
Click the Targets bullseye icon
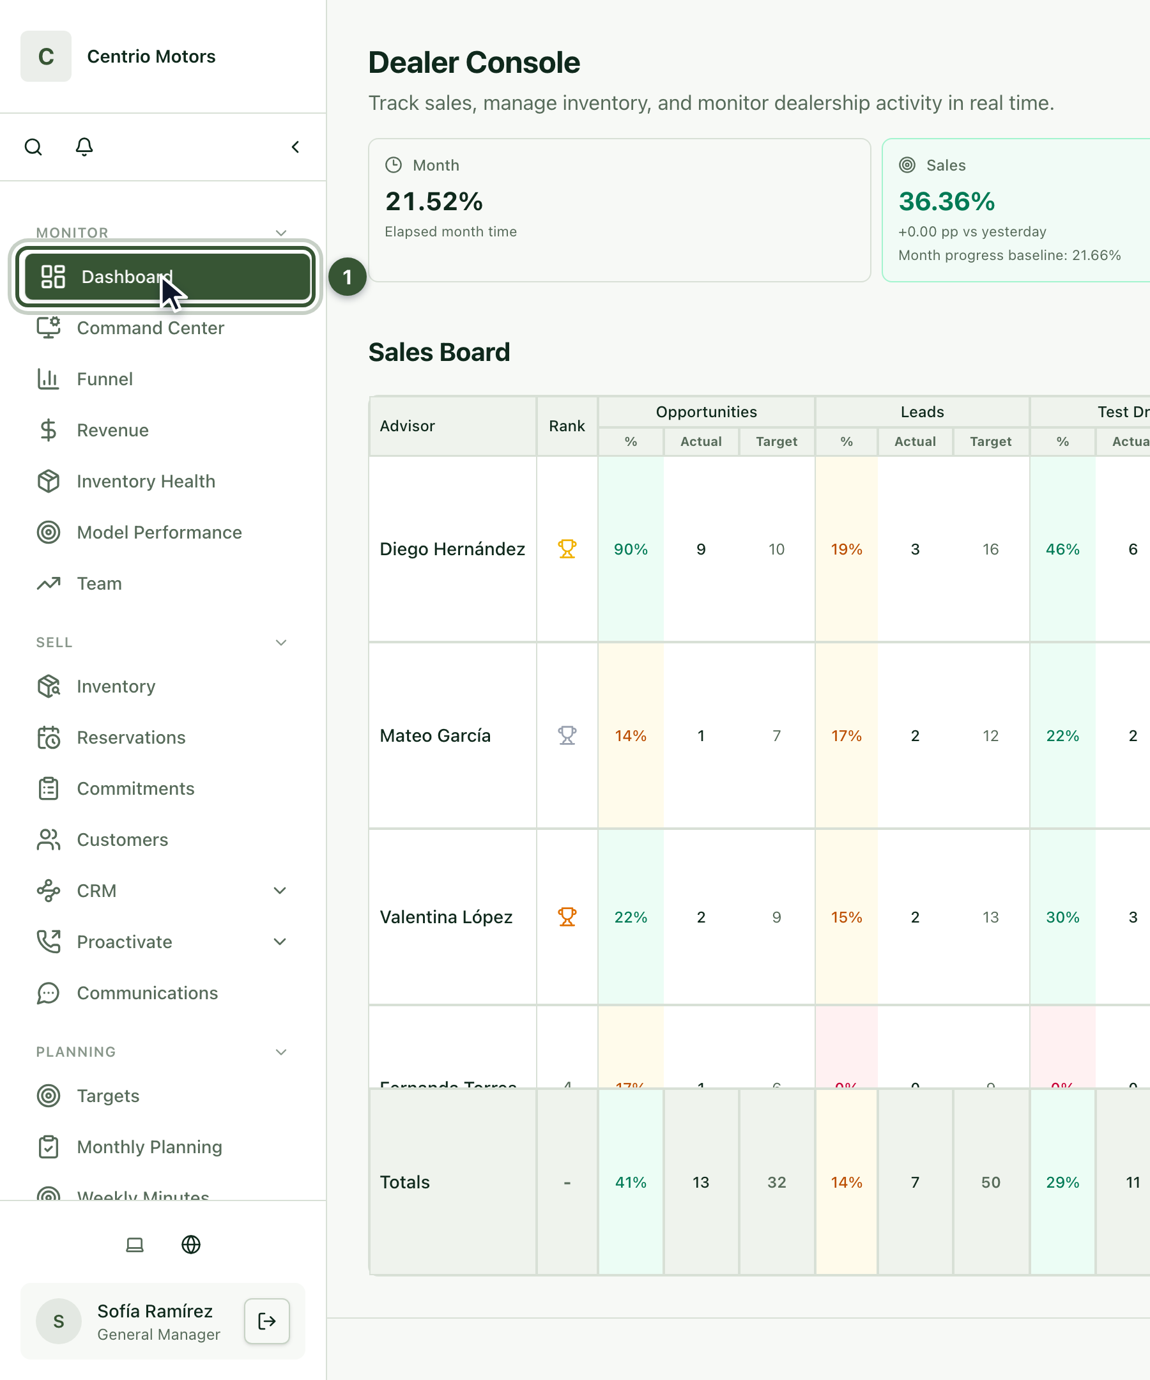[49, 1096]
